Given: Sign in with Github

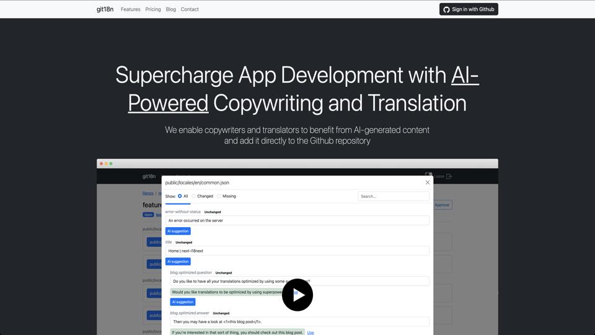Looking at the screenshot, I should [469, 9].
